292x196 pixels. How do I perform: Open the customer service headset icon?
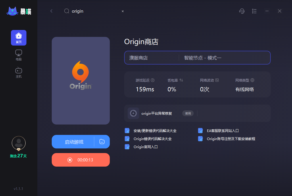tap(242, 11)
